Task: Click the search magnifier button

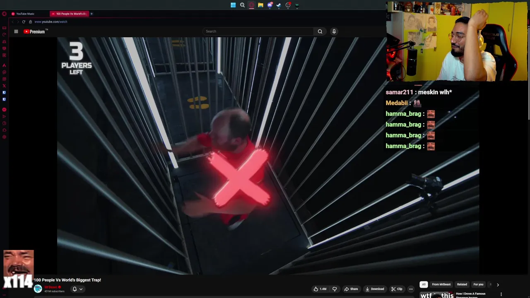Action: [x=320, y=31]
